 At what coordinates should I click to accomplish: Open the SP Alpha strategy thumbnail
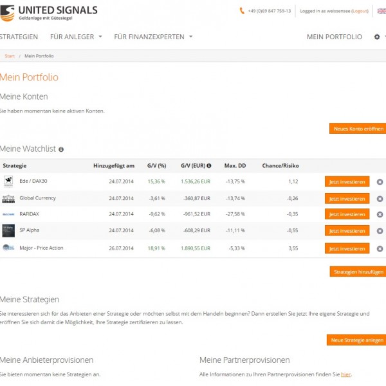[8, 231]
